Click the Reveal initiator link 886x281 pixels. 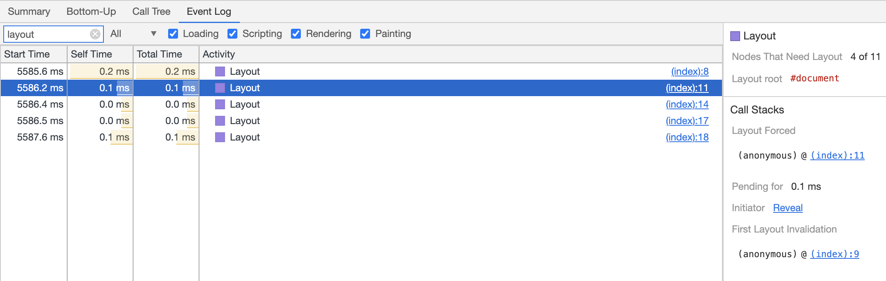788,208
